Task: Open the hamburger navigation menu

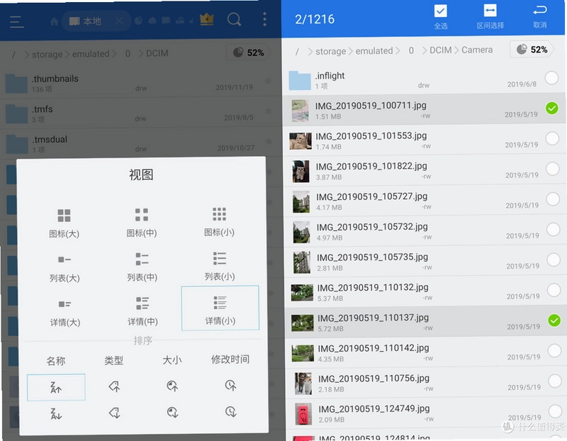Action: tap(17, 22)
